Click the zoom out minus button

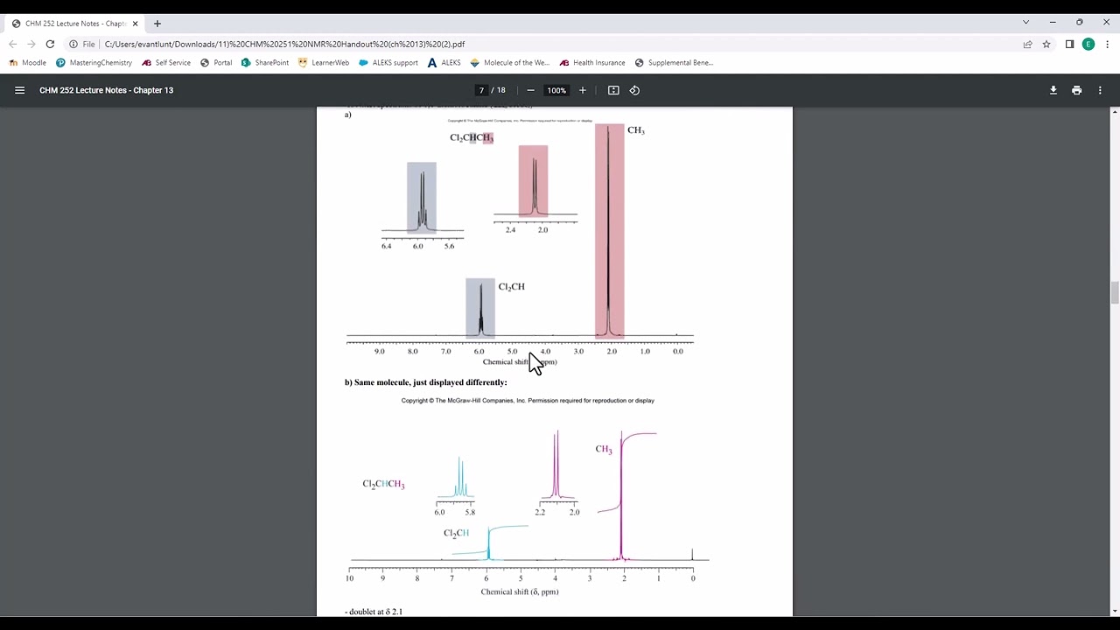click(x=530, y=90)
